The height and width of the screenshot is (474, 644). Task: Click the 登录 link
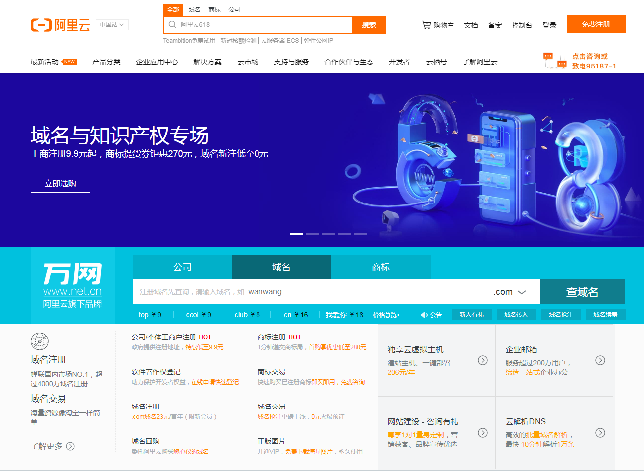549,25
